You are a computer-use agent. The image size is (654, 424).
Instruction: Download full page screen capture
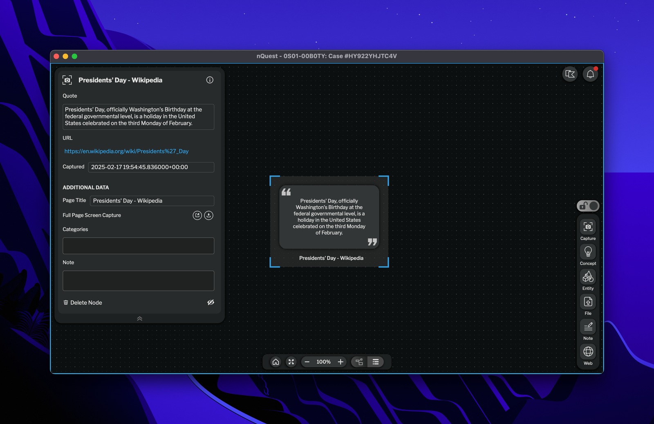pos(209,215)
